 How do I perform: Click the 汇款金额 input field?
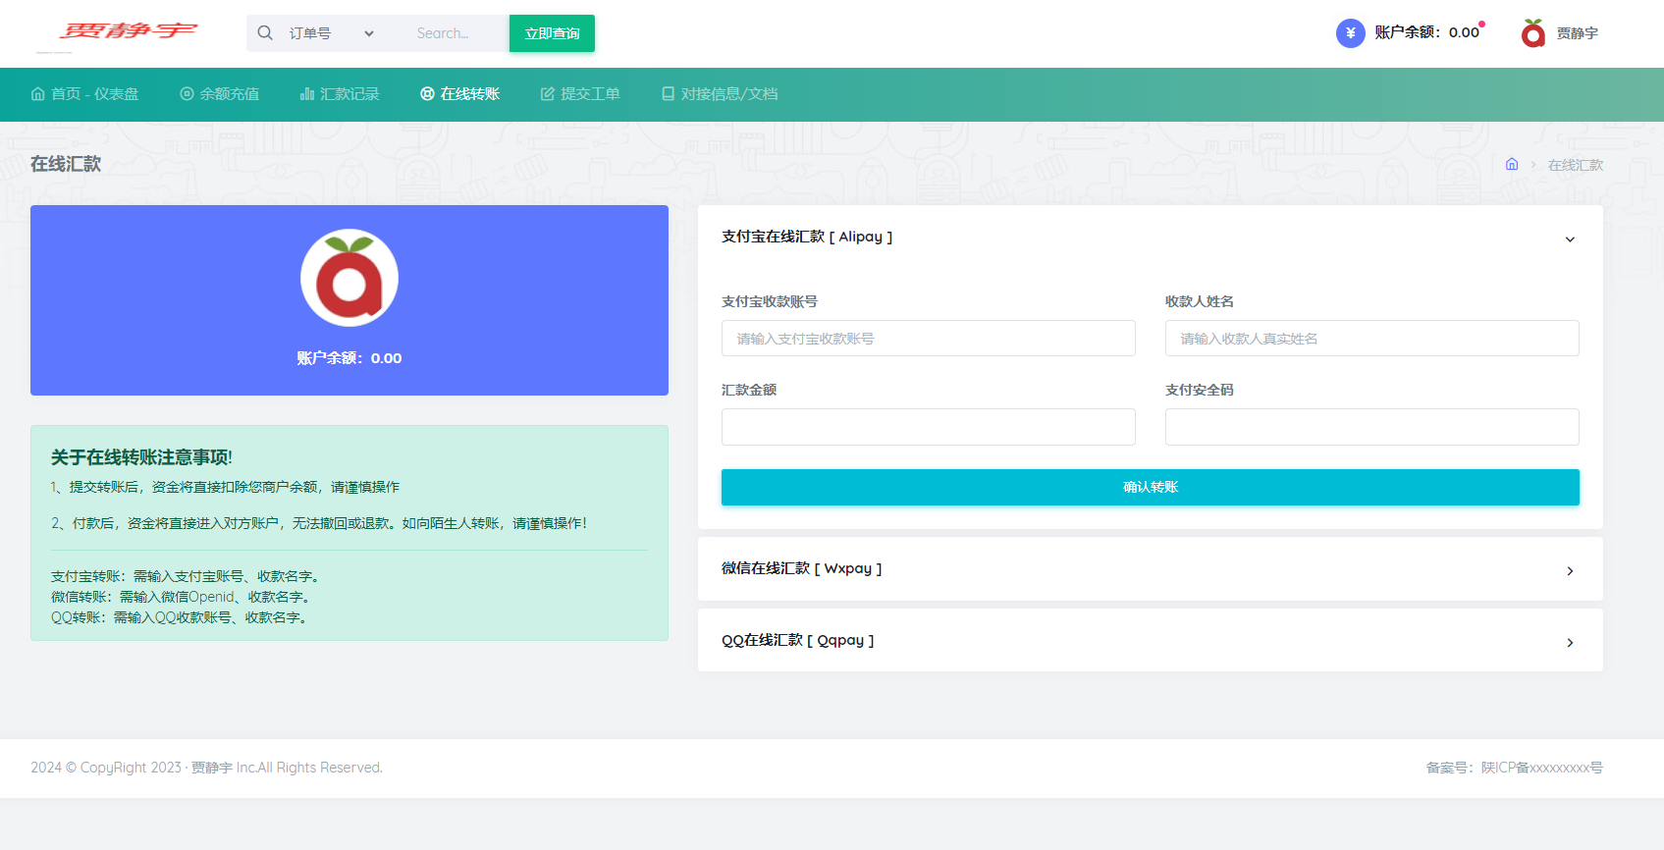click(929, 427)
